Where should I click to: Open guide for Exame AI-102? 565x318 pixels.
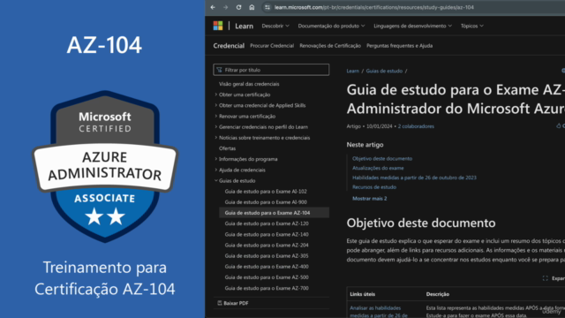click(266, 192)
